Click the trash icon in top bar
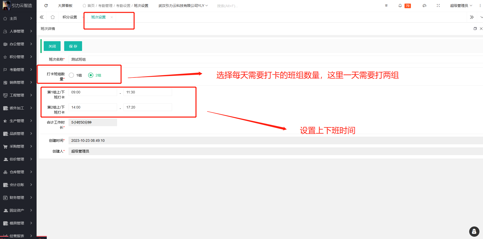483x239 pixels. (386, 6)
